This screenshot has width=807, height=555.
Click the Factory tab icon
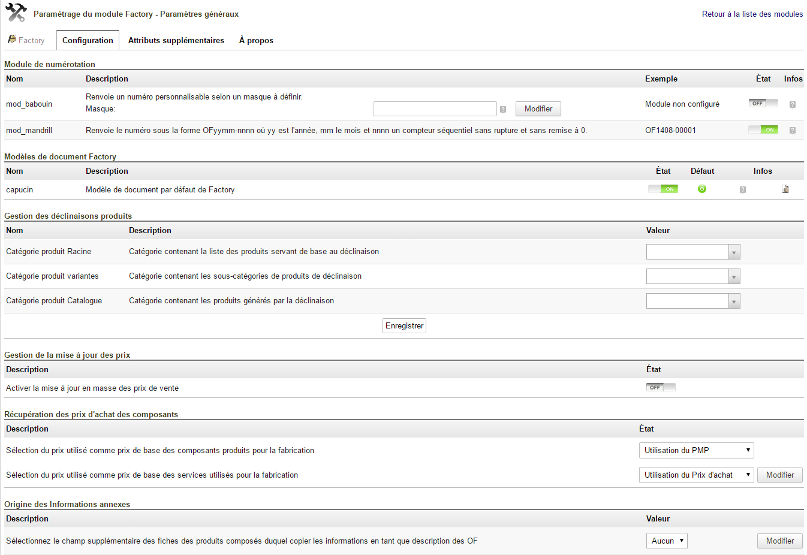click(x=12, y=40)
